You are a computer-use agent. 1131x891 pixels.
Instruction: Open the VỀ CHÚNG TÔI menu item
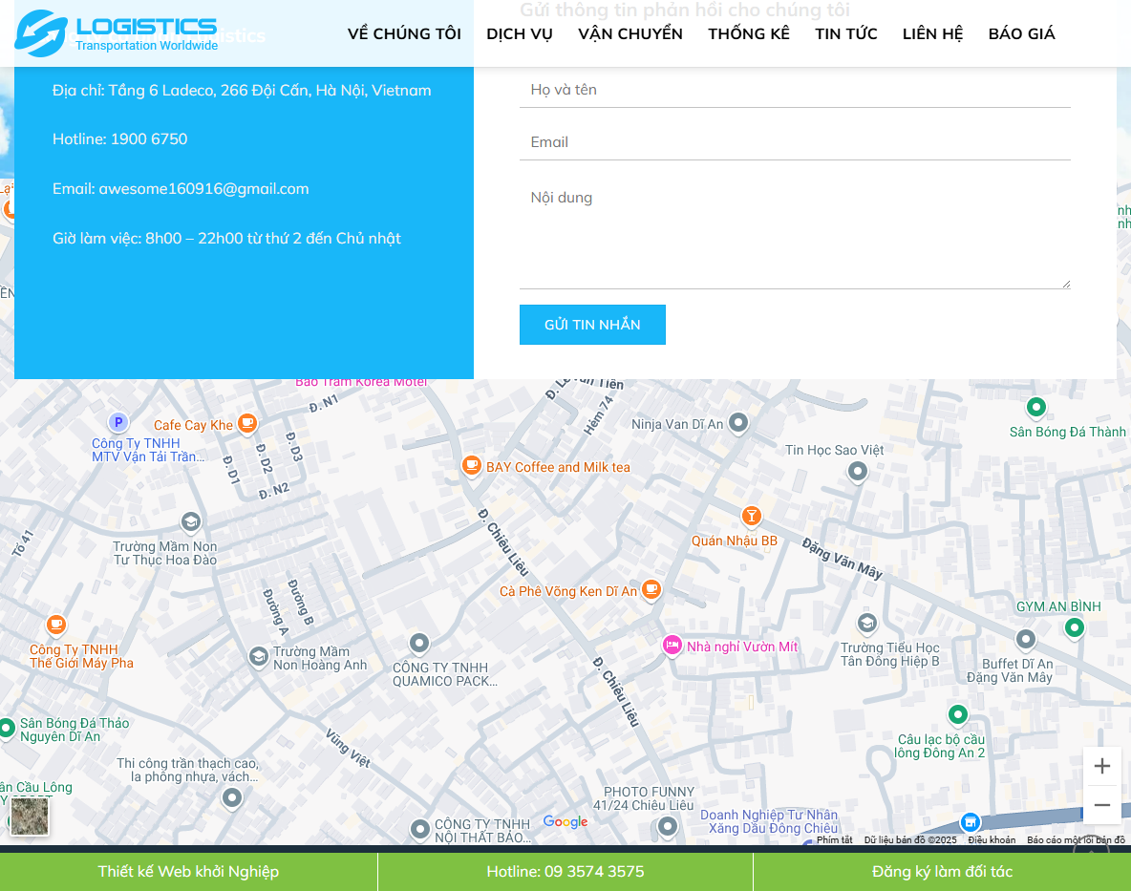pyautogui.click(x=404, y=34)
